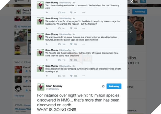Like the 'scan for other players' tweet
161x114 pixels.
71,28
